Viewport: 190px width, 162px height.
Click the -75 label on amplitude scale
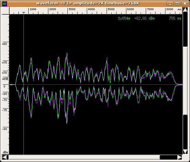pyautogui.click(x=5, y=110)
